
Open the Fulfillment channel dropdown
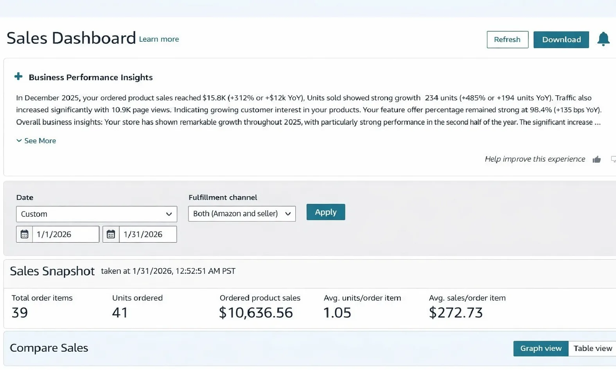click(242, 214)
